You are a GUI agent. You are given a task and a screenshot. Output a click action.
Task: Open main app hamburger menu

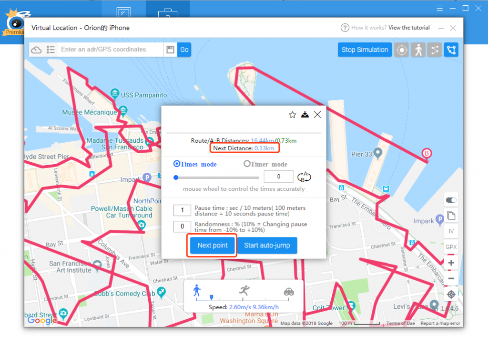(439, 9)
